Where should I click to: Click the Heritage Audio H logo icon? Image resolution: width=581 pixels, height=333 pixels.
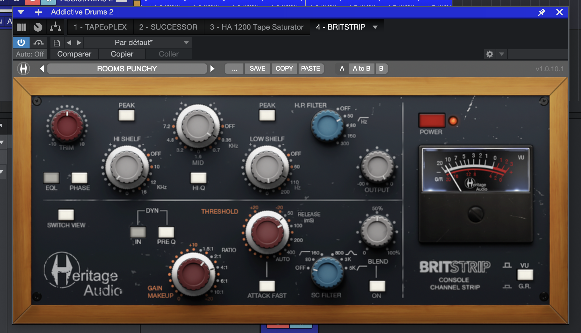click(24, 69)
